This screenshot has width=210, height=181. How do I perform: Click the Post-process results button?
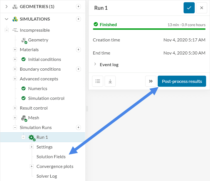(x=182, y=81)
